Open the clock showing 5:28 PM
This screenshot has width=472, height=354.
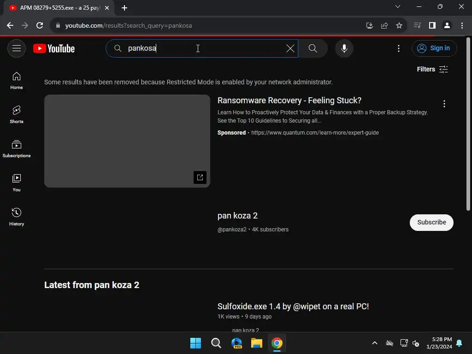tap(439, 343)
